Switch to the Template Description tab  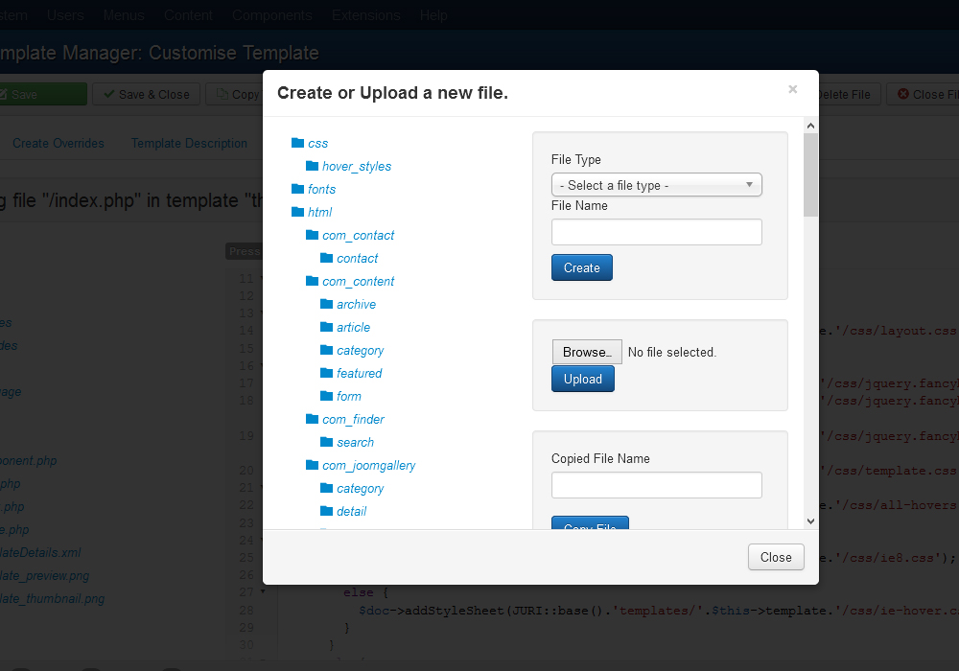tap(188, 143)
